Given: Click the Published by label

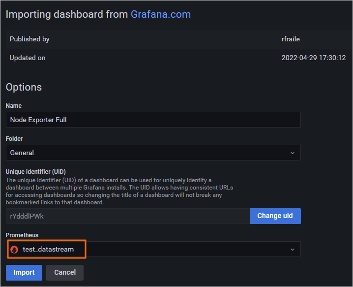Looking at the screenshot, I should pyautogui.click(x=29, y=39).
